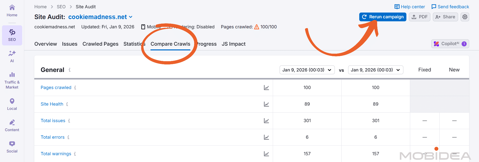The width and height of the screenshot is (479, 162).
Task: Click the Fixed column header
Action: click(x=425, y=70)
